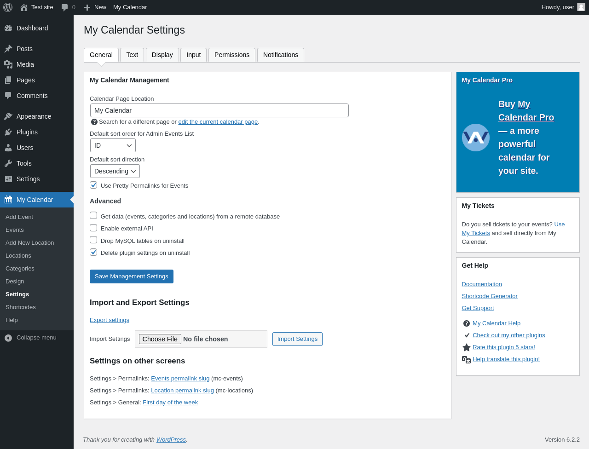Click the Collapse menu arrow icon

tap(8, 338)
